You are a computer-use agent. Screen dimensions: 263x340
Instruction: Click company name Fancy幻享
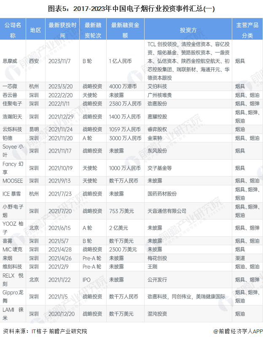(13, 168)
